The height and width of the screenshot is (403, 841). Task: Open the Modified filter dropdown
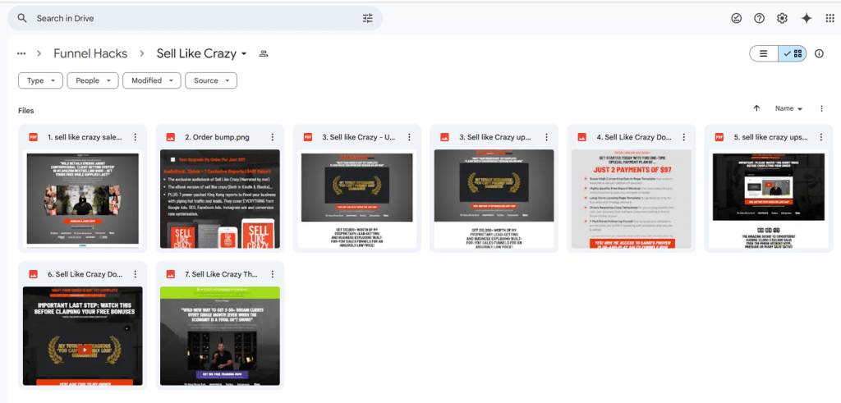pyautogui.click(x=152, y=80)
